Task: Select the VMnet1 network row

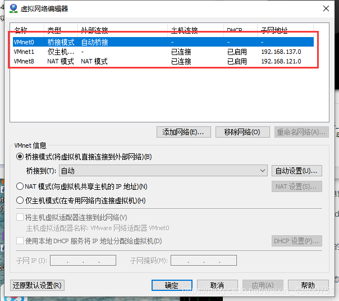Action: [163, 52]
